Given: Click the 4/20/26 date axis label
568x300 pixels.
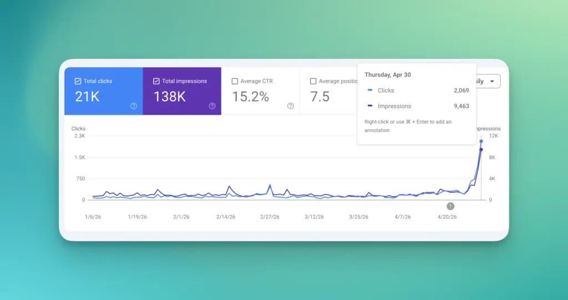Looking at the screenshot, I should point(447,217).
